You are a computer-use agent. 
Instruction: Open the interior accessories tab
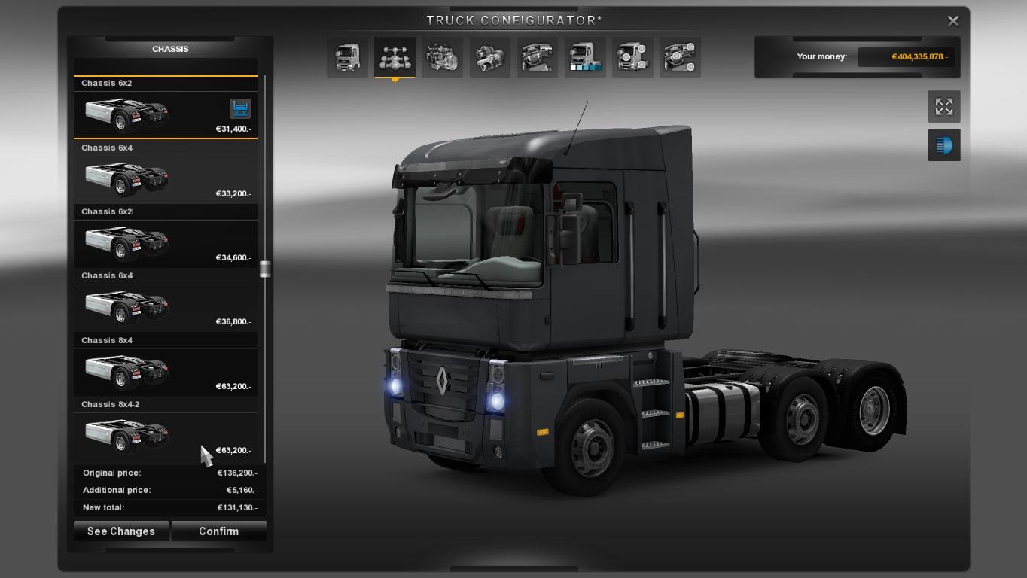pos(679,56)
